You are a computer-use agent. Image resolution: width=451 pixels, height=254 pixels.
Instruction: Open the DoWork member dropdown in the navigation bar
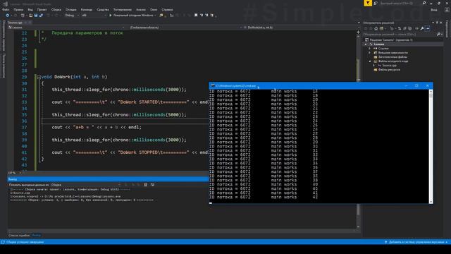point(302,28)
